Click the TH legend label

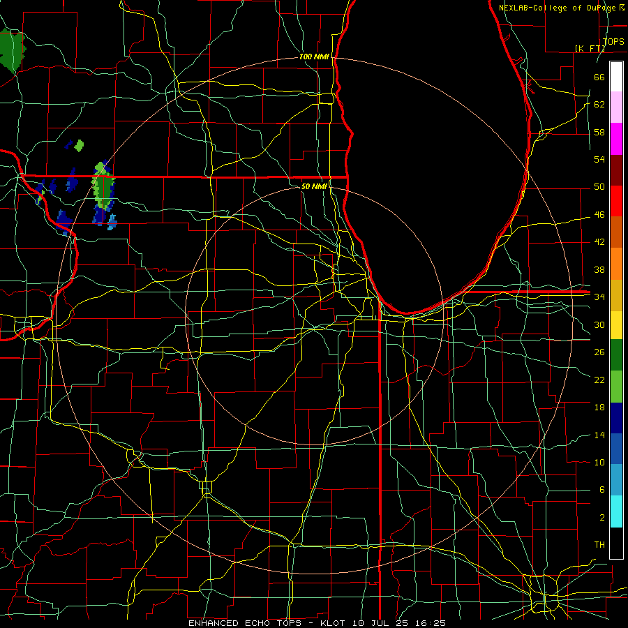(599, 545)
